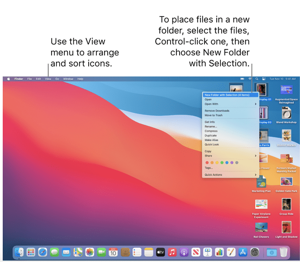Open the Finder menu
300x262 pixels.
19,79
